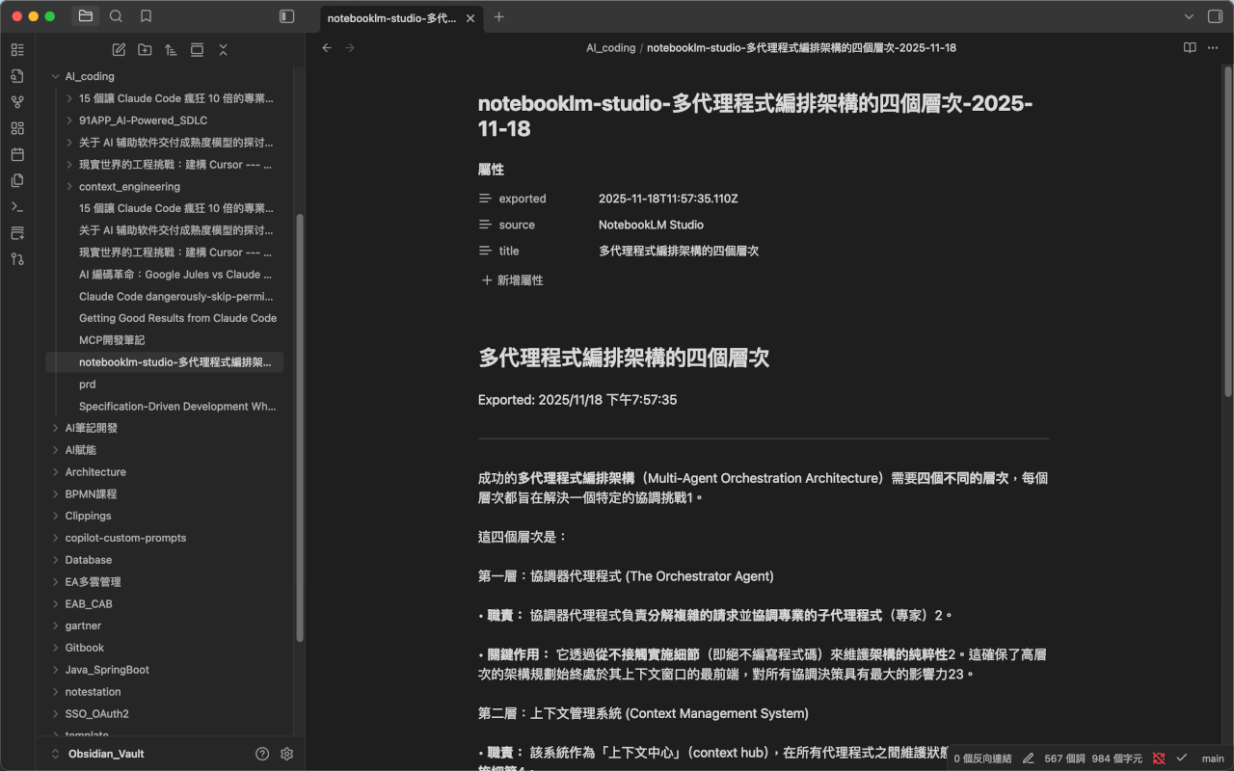Open the reading view book icon
The height and width of the screenshot is (771, 1234).
tap(1190, 47)
